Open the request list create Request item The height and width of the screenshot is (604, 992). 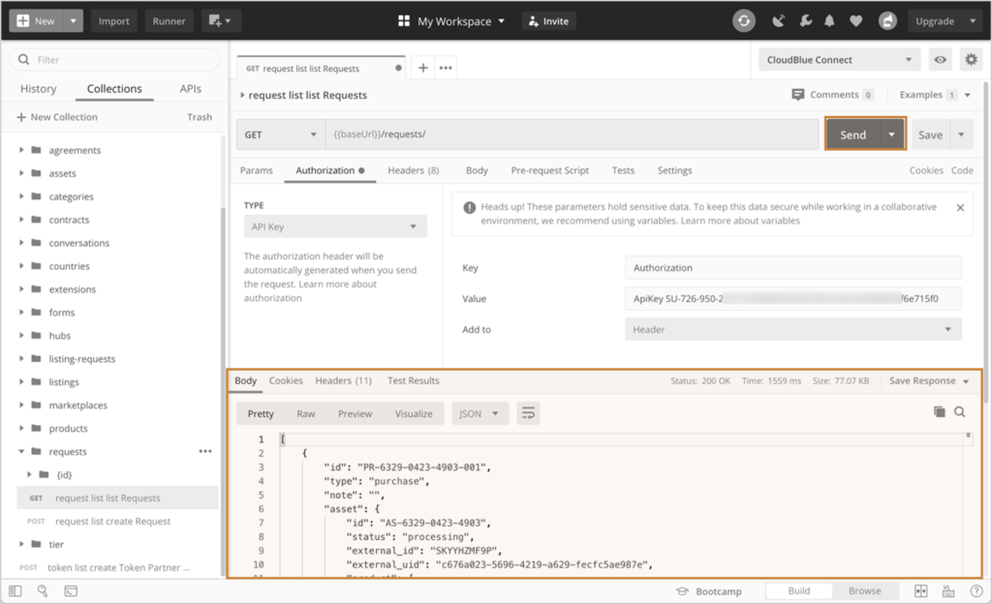click(112, 521)
